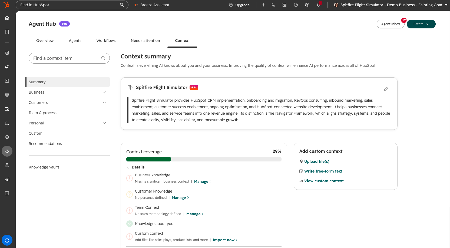The width and height of the screenshot is (450, 248).
Task: Click the 'Context summary' heading
Action: [146, 57]
